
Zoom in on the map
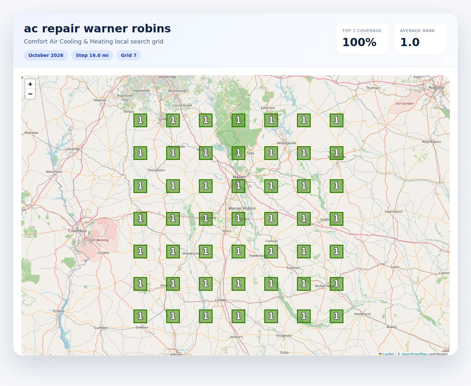pyautogui.click(x=30, y=84)
